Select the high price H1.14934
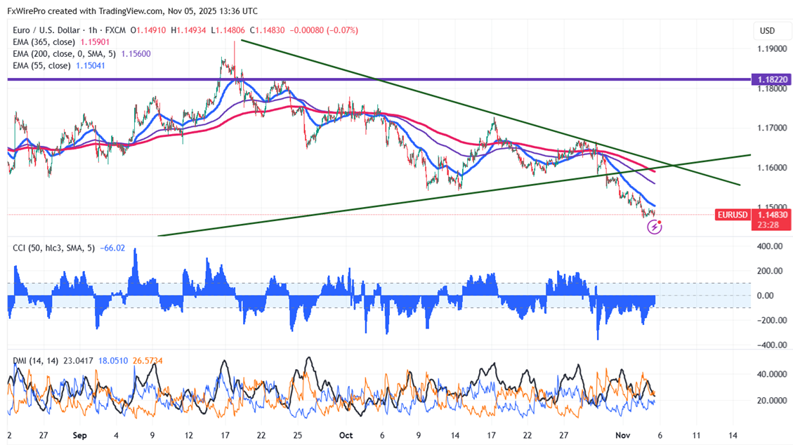The image size is (793, 445). click(188, 30)
